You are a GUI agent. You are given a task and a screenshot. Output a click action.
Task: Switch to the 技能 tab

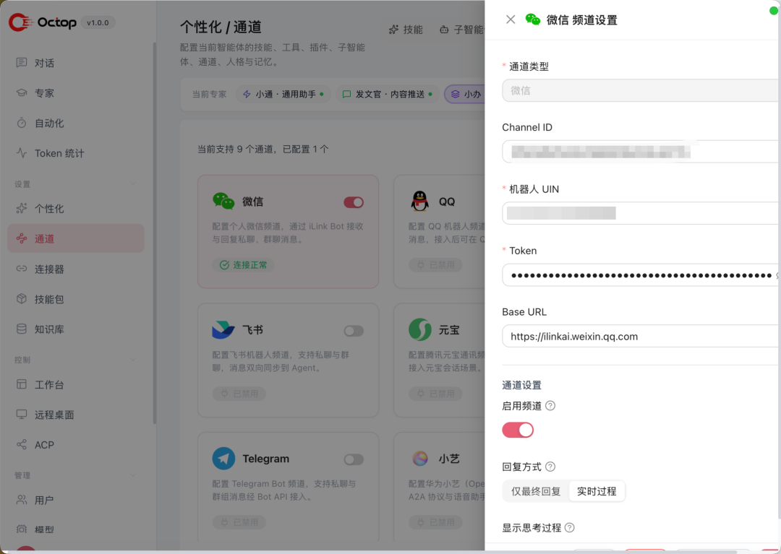[406, 30]
